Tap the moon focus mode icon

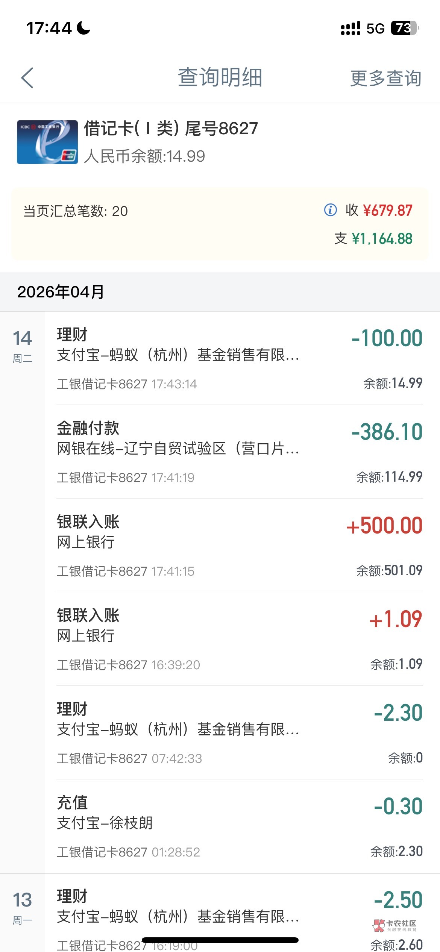83,28
